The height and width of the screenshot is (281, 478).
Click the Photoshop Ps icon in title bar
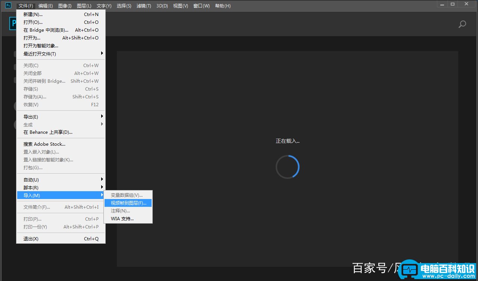[x=8, y=5]
